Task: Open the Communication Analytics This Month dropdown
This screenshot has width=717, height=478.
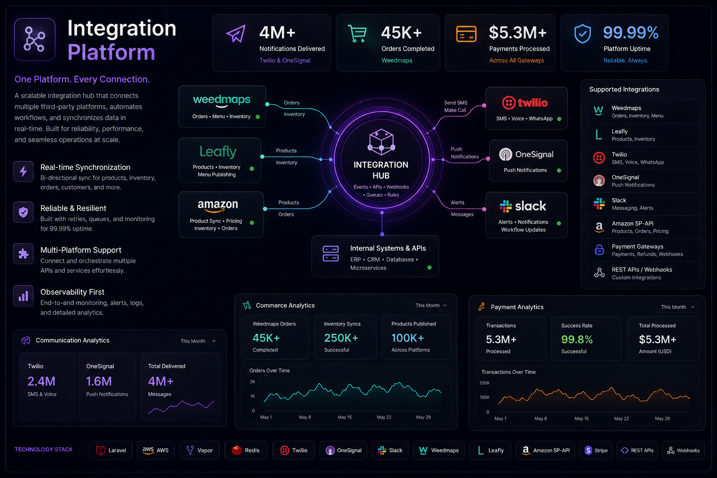Action: pyautogui.click(x=198, y=341)
